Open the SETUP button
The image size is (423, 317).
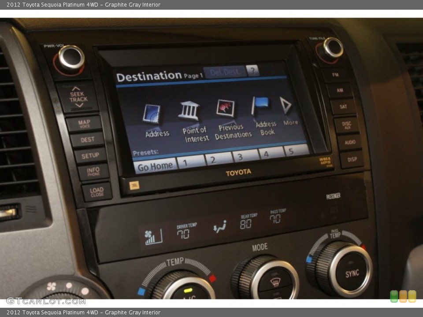90,155
